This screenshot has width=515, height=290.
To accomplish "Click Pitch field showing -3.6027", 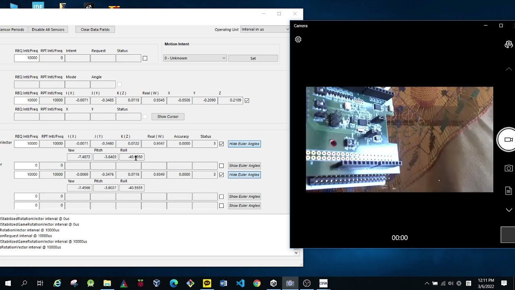I will (x=105, y=188).
